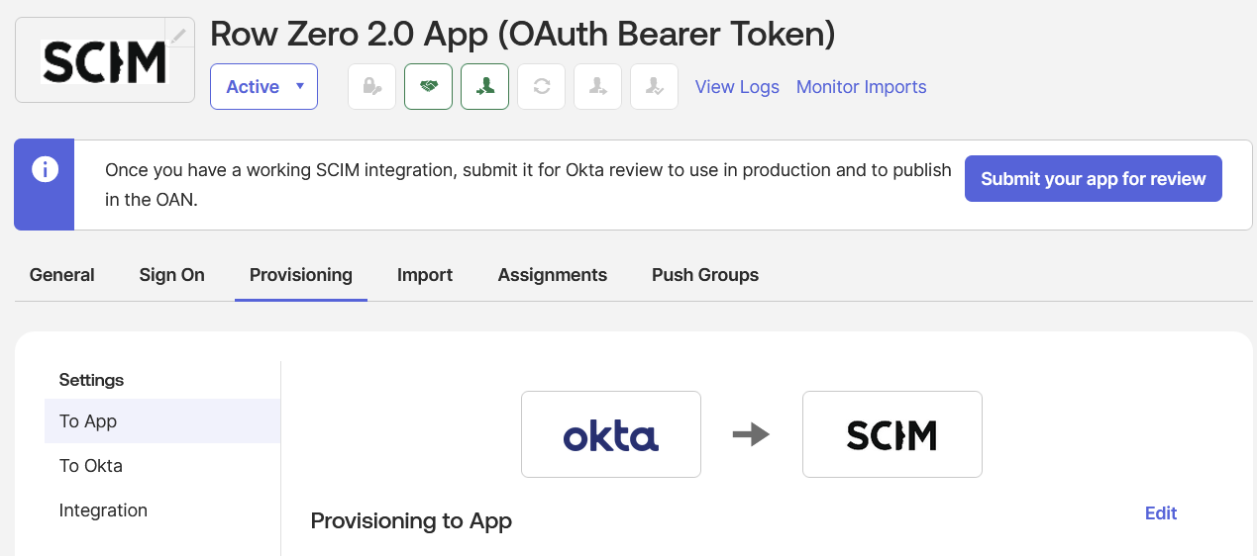Click the info icon in the blue banner

45,169
